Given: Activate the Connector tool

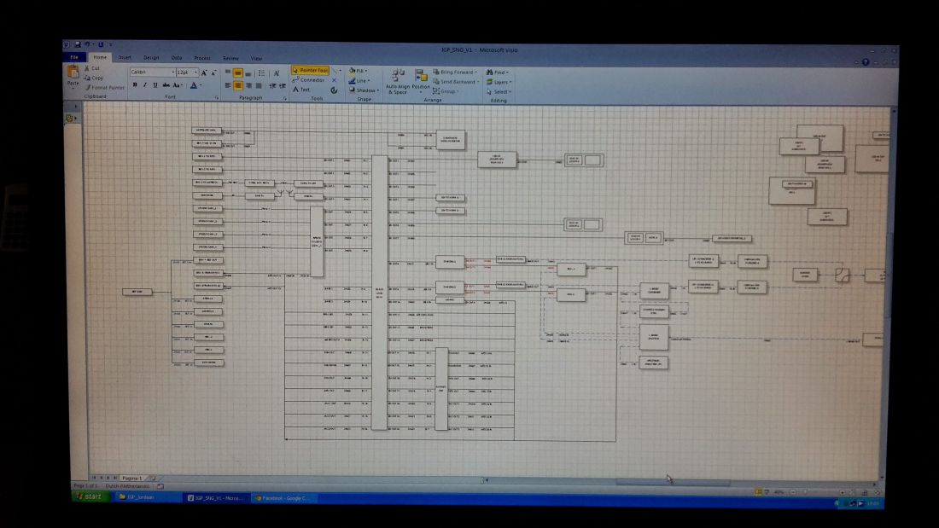Looking at the screenshot, I should [310, 80].
